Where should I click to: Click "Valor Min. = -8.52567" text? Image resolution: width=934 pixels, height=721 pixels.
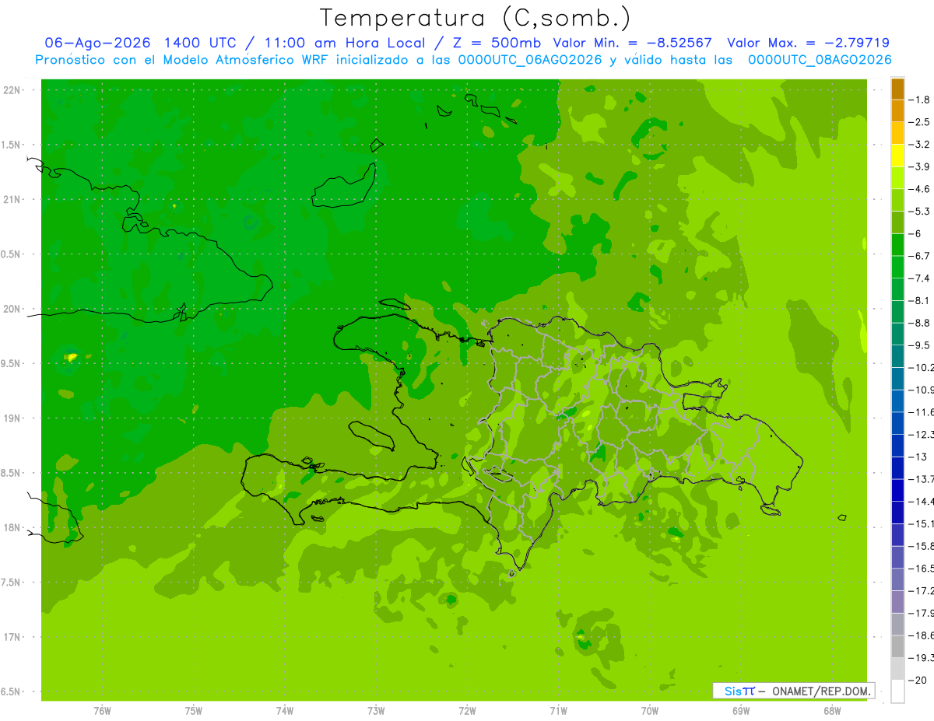click(632, 43)
